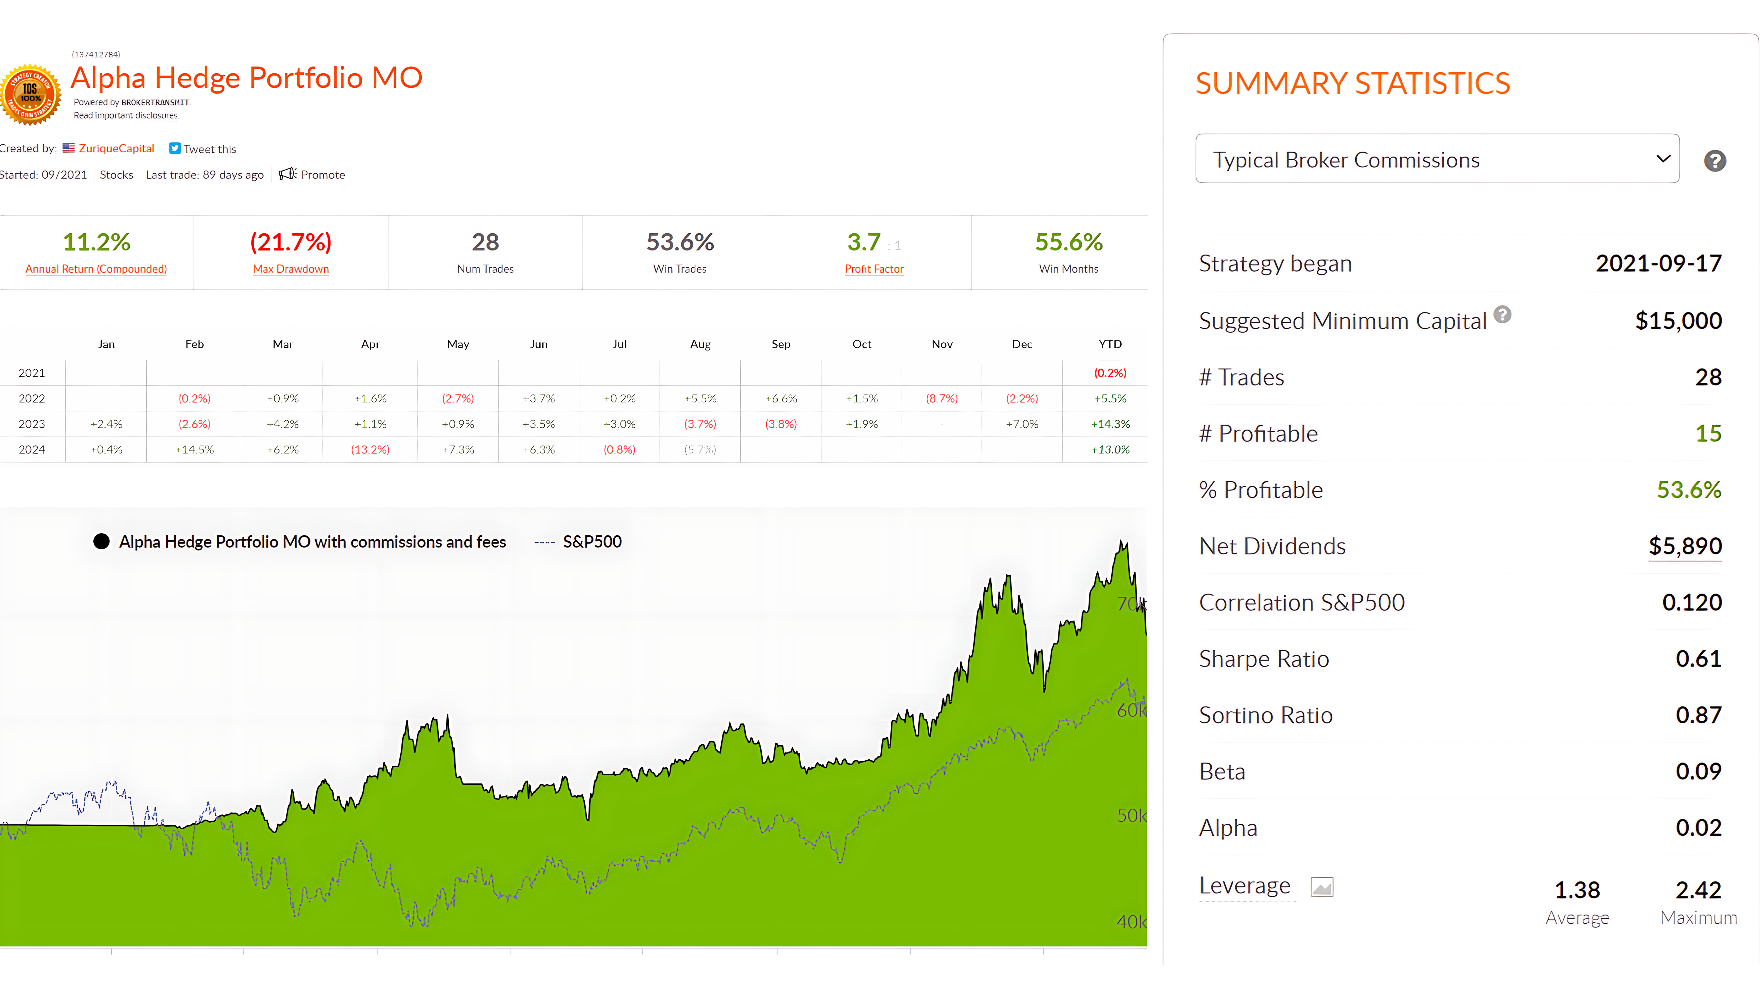Image resolution: width=1762 pixels, height=991 pixels.
Task: Click the Annual Return (Compounded) link
Action: pyautogui.click(x=96, y=269)
